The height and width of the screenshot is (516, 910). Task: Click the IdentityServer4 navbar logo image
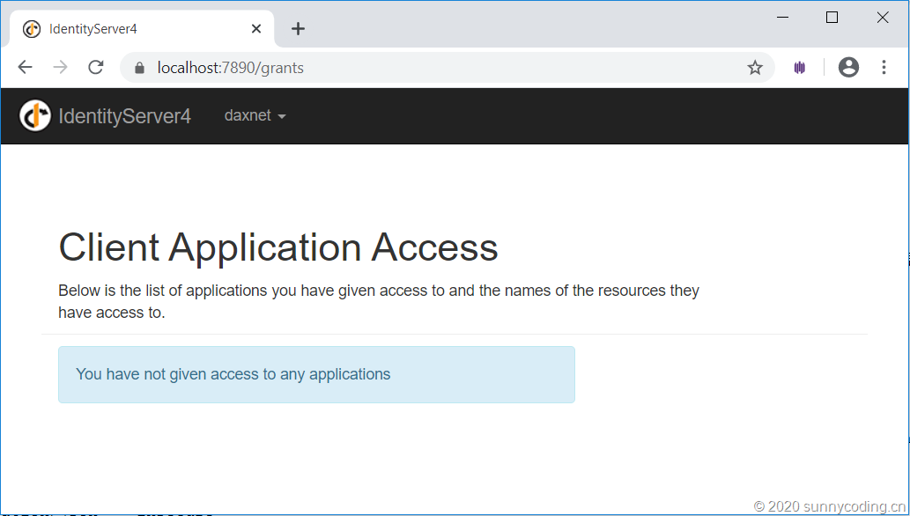35,115
